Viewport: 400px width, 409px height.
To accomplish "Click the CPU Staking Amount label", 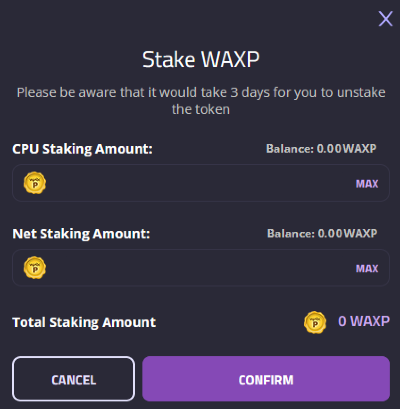I will pos(82,149).
